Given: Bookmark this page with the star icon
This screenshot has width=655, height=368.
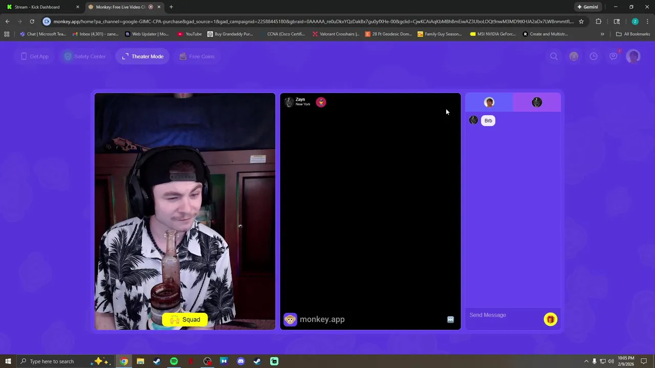Looking at the screenshot, I should point(581,21).
